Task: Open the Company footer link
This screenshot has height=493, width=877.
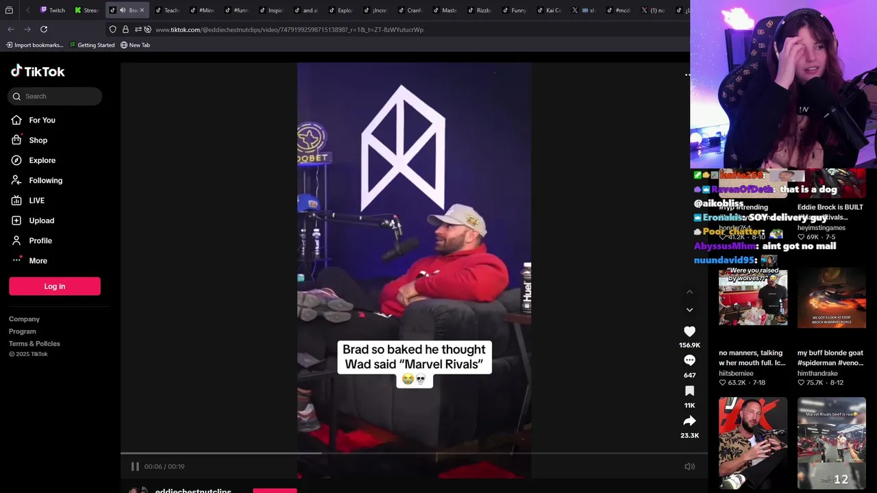Action: pos(24,319)
